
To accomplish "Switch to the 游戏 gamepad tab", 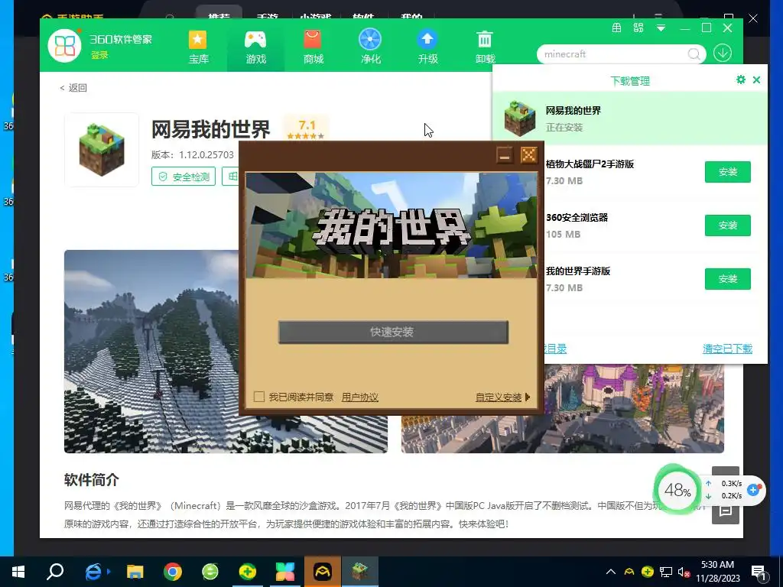I will 255,47.
